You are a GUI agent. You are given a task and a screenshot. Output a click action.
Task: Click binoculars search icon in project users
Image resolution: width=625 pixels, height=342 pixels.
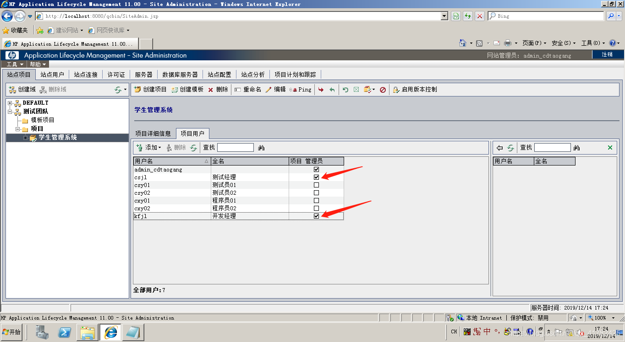261,147
